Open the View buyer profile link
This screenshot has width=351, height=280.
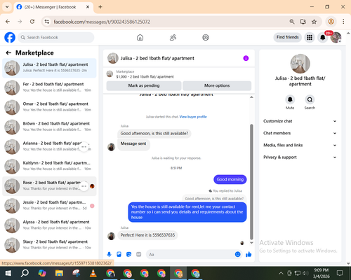[x=193, y=117]
